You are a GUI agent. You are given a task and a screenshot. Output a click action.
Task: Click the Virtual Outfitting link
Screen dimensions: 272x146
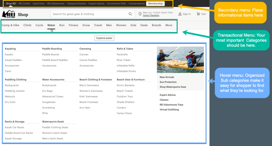(169, 109)
